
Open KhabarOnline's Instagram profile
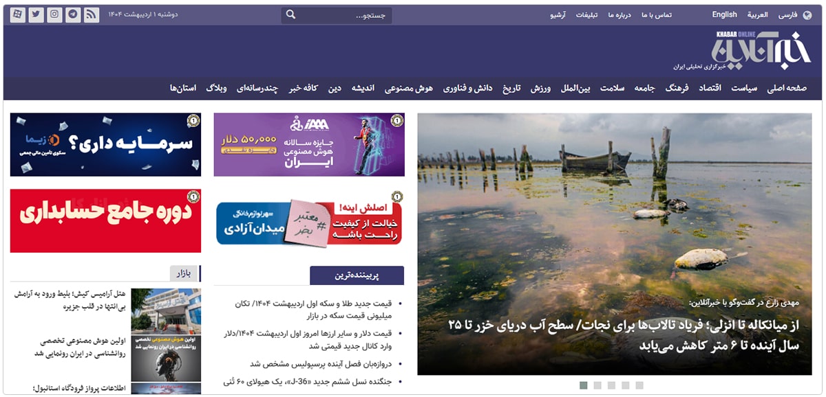coord(54,14)
